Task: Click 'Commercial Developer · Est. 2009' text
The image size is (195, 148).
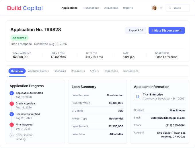Action: point(163,98)
